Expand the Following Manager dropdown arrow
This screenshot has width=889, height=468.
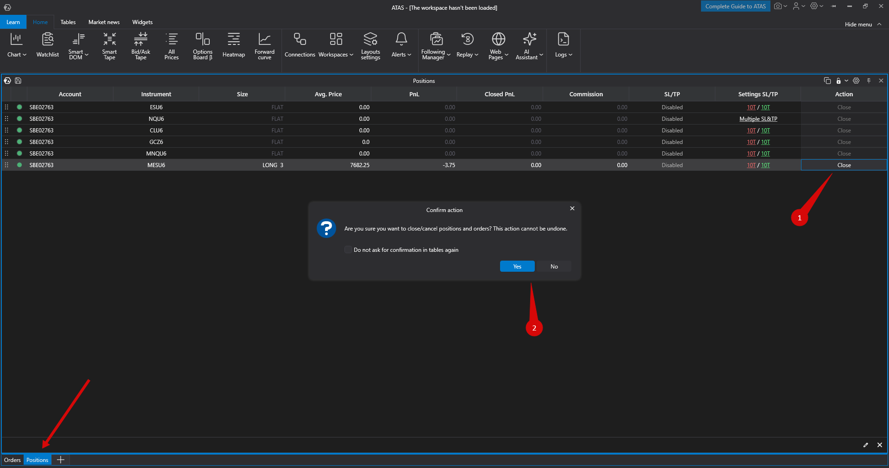pos(449,55)
